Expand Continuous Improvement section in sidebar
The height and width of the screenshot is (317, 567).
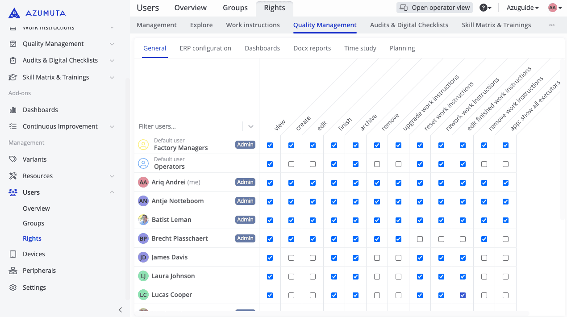tap(112, 126)
